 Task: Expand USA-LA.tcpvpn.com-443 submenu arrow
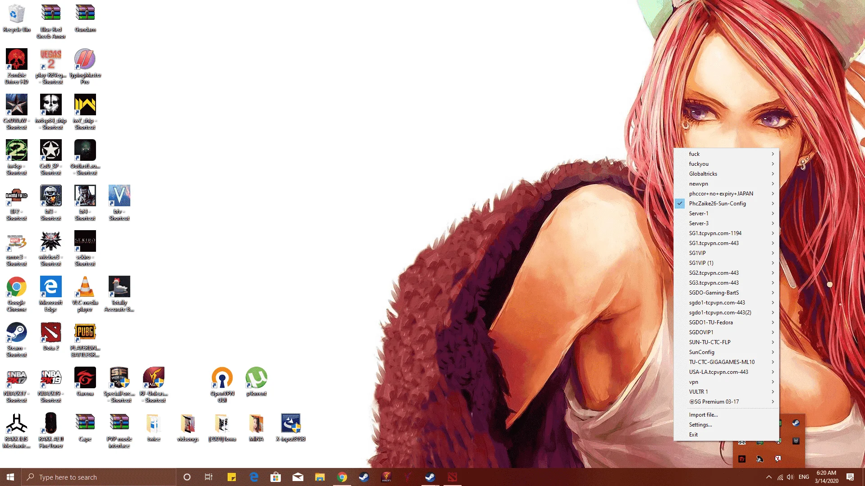[x=773, y=372]
